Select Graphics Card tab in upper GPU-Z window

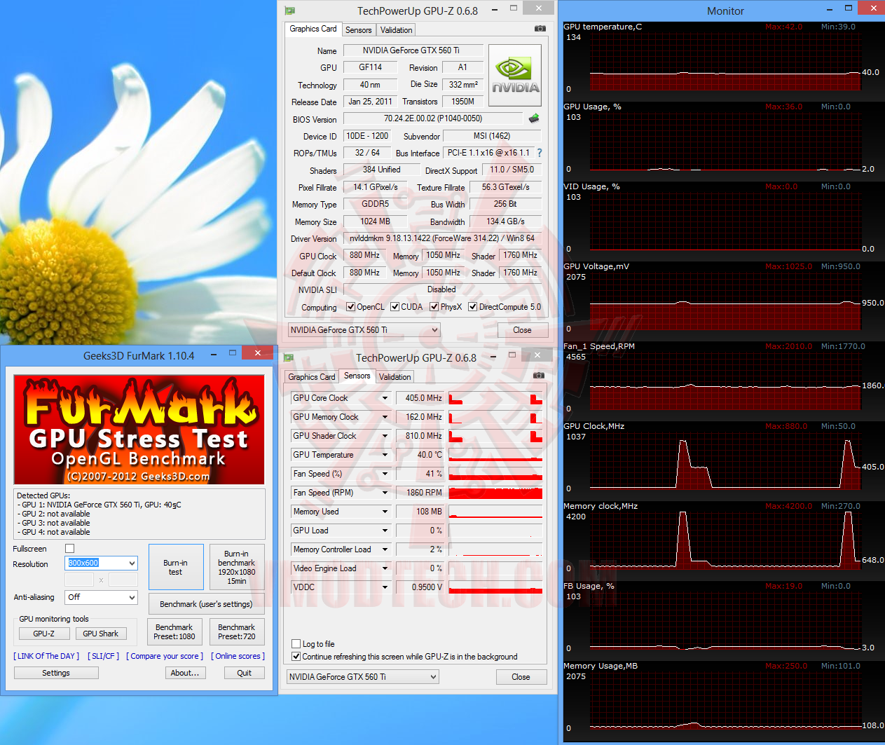(x=313, y=29)
